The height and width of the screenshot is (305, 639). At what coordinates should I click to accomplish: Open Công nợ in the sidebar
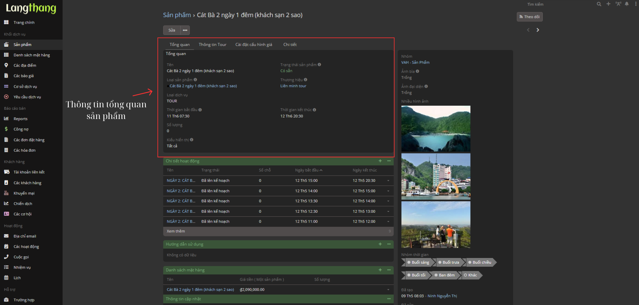[x=21, y=129]
